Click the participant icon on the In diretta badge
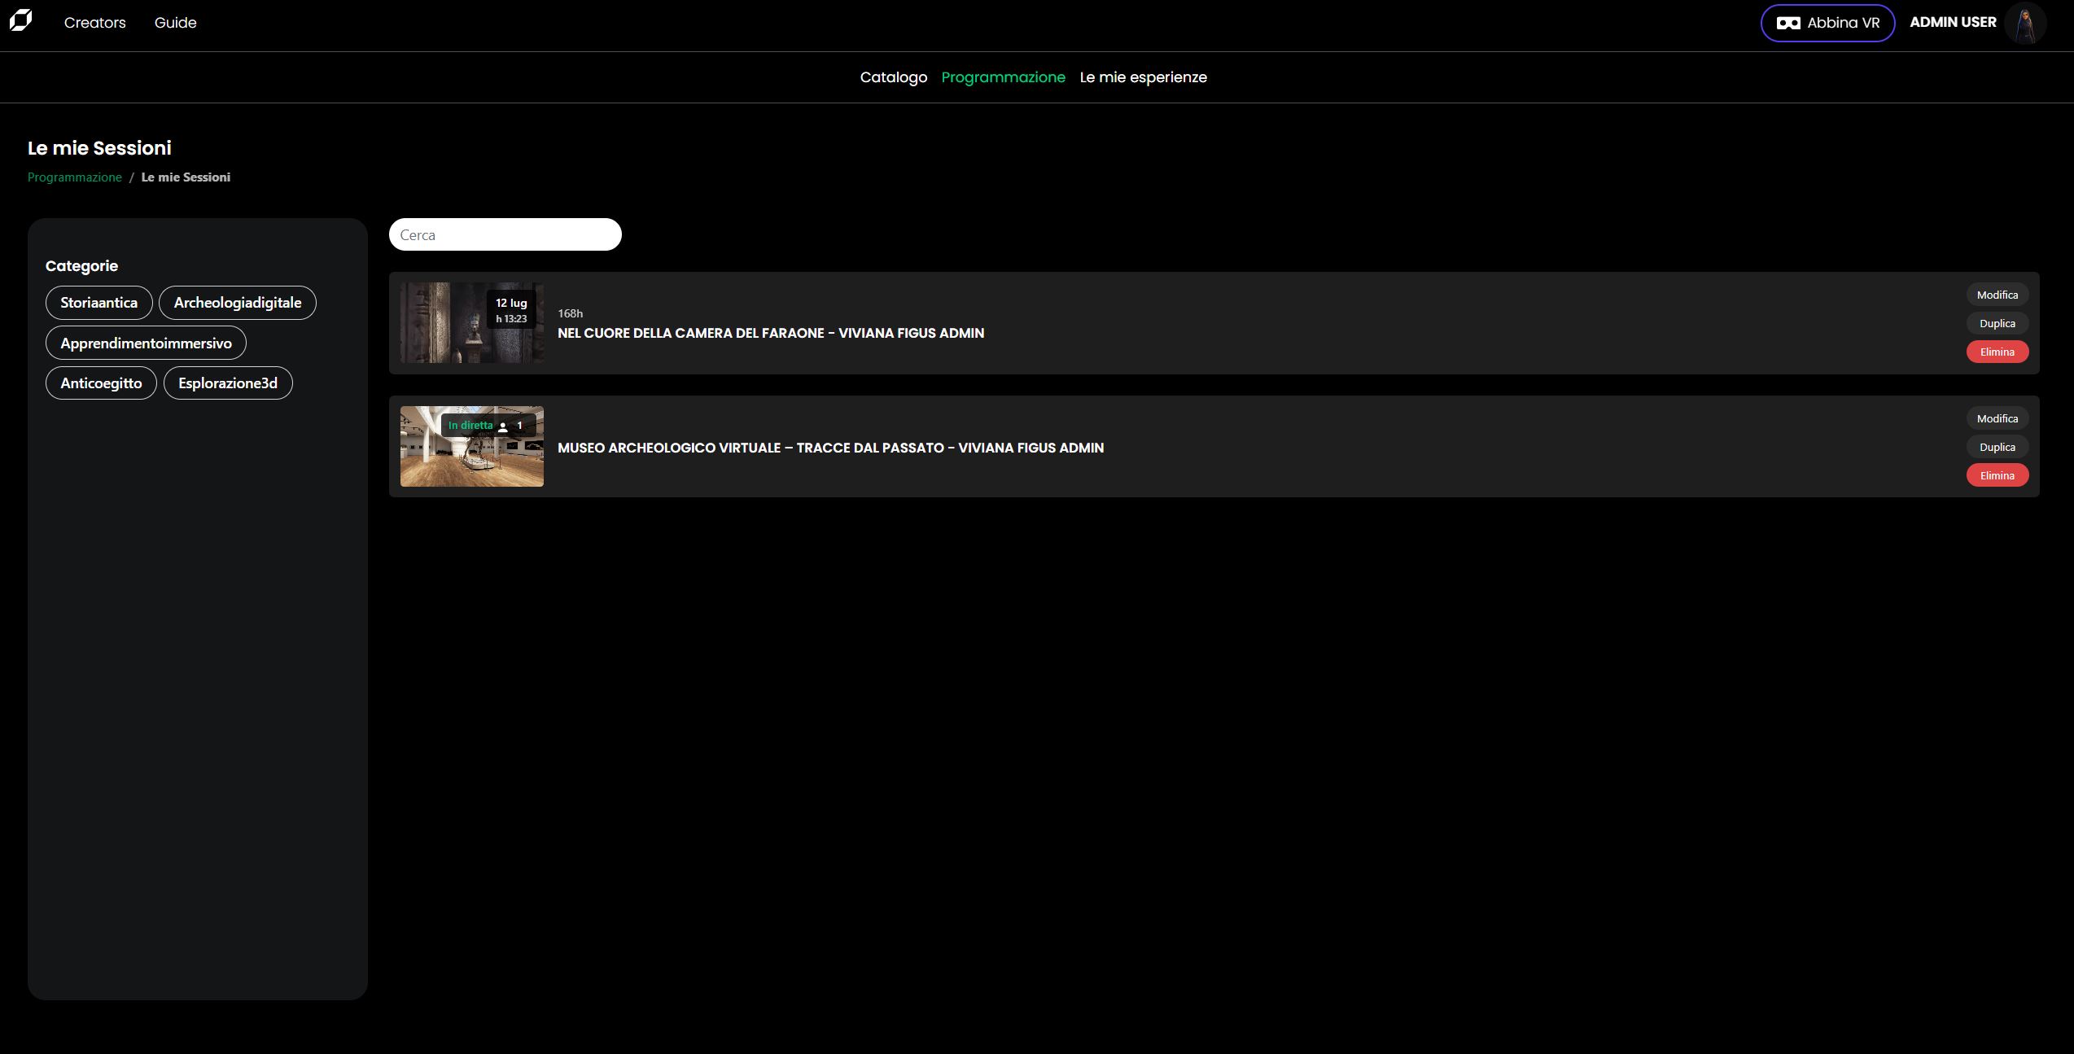The width and height of the screenshot is (2074, 1054). click(x=503, y=425)
